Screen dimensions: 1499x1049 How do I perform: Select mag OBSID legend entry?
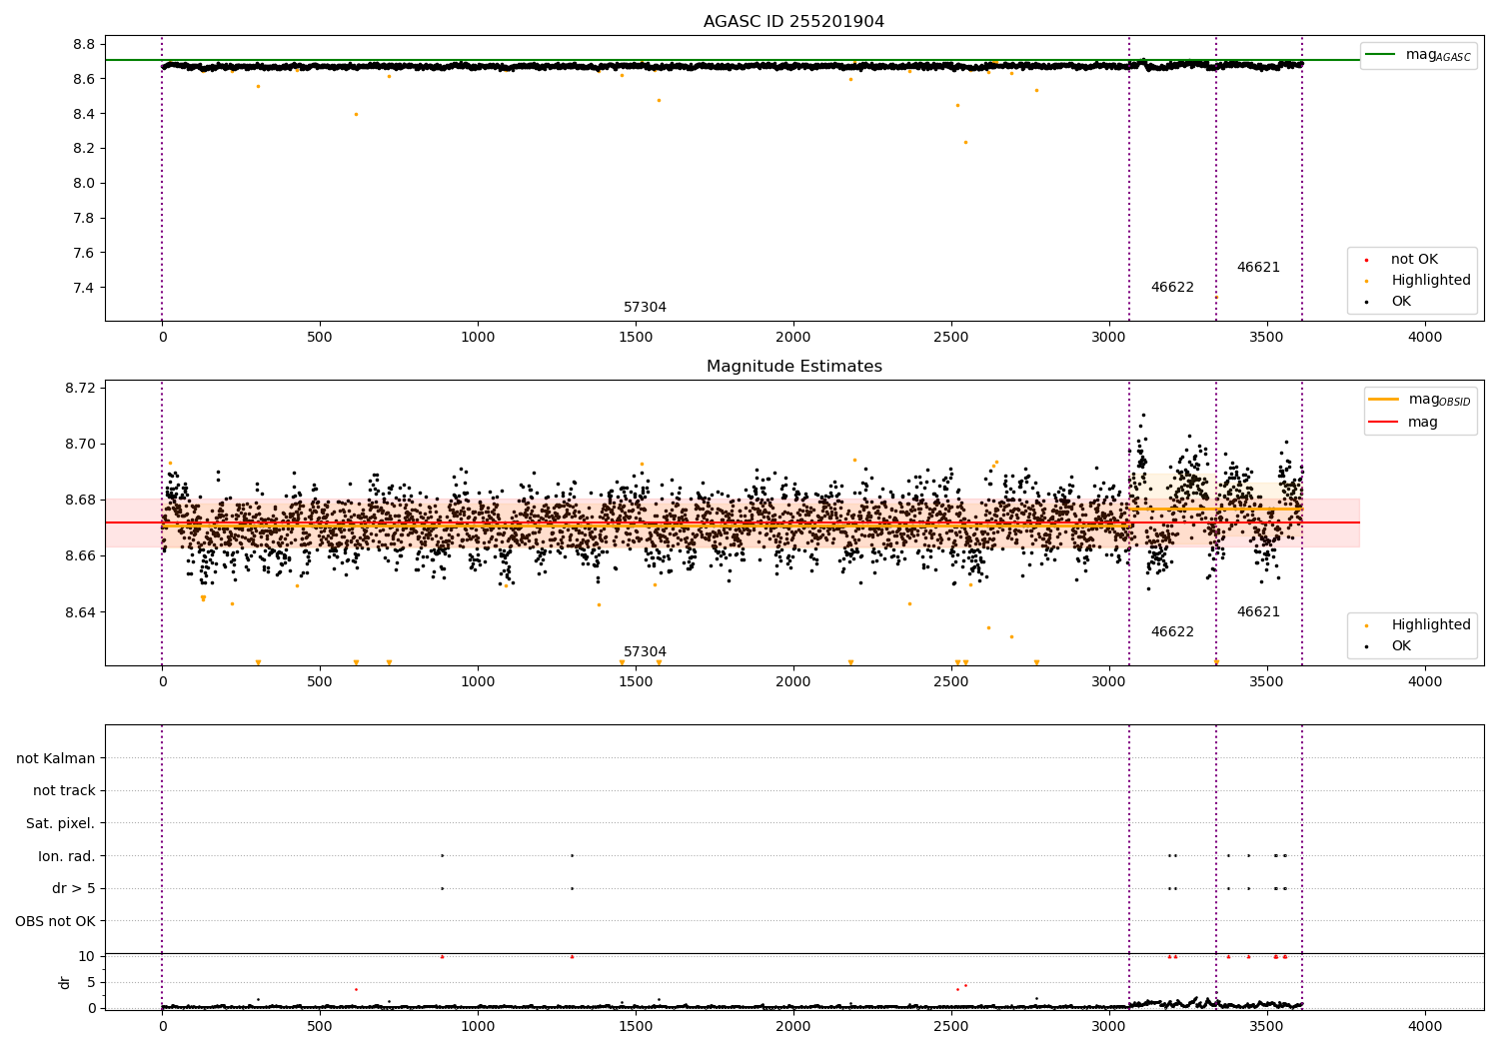coord(1420,400)
